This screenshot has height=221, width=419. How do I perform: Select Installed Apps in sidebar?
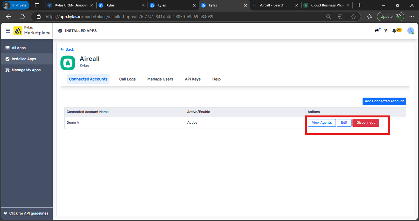point(27,59)
